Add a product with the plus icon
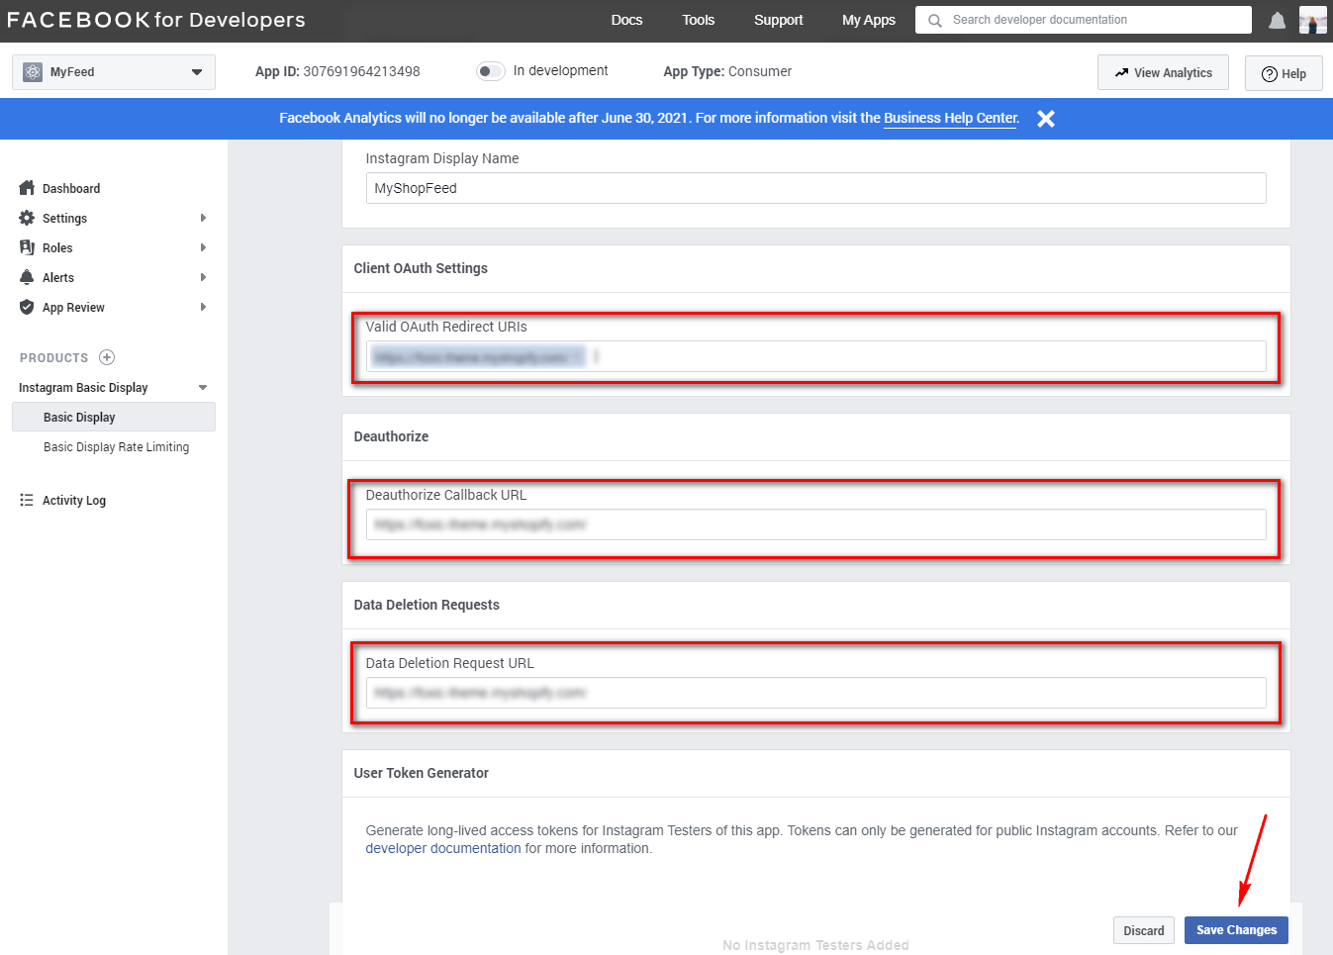 click(x=107, y=357)
